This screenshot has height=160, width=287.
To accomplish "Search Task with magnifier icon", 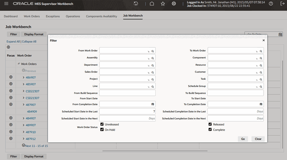I will click(x=261, y=79).
